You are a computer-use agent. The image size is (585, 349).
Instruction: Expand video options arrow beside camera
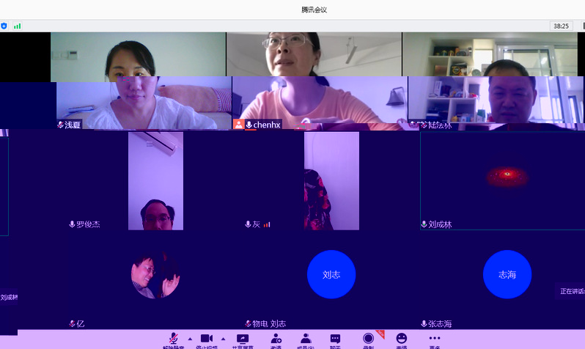point(223,339)
